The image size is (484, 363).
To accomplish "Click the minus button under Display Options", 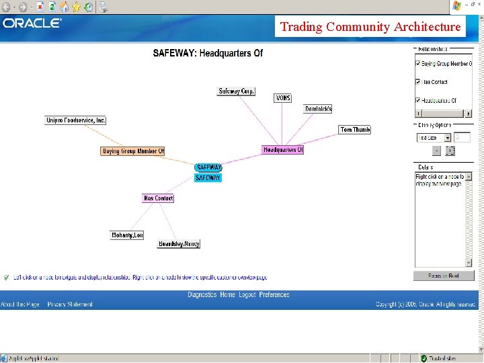I will 436,151.
